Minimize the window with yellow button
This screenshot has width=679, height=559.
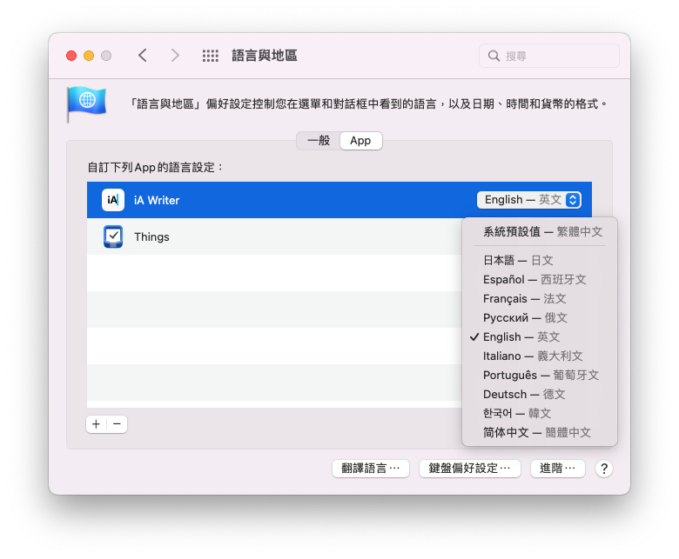click(x=89, y=56)
